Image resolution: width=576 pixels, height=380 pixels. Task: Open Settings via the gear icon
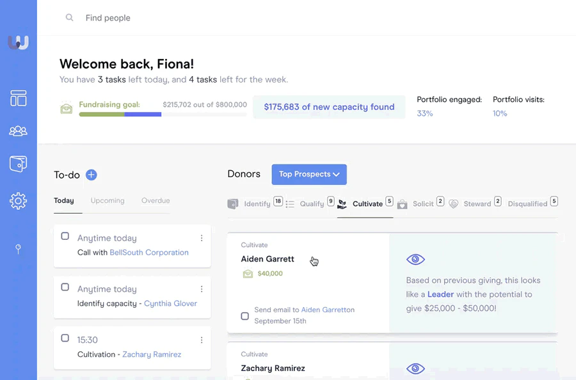pos(18,201)
